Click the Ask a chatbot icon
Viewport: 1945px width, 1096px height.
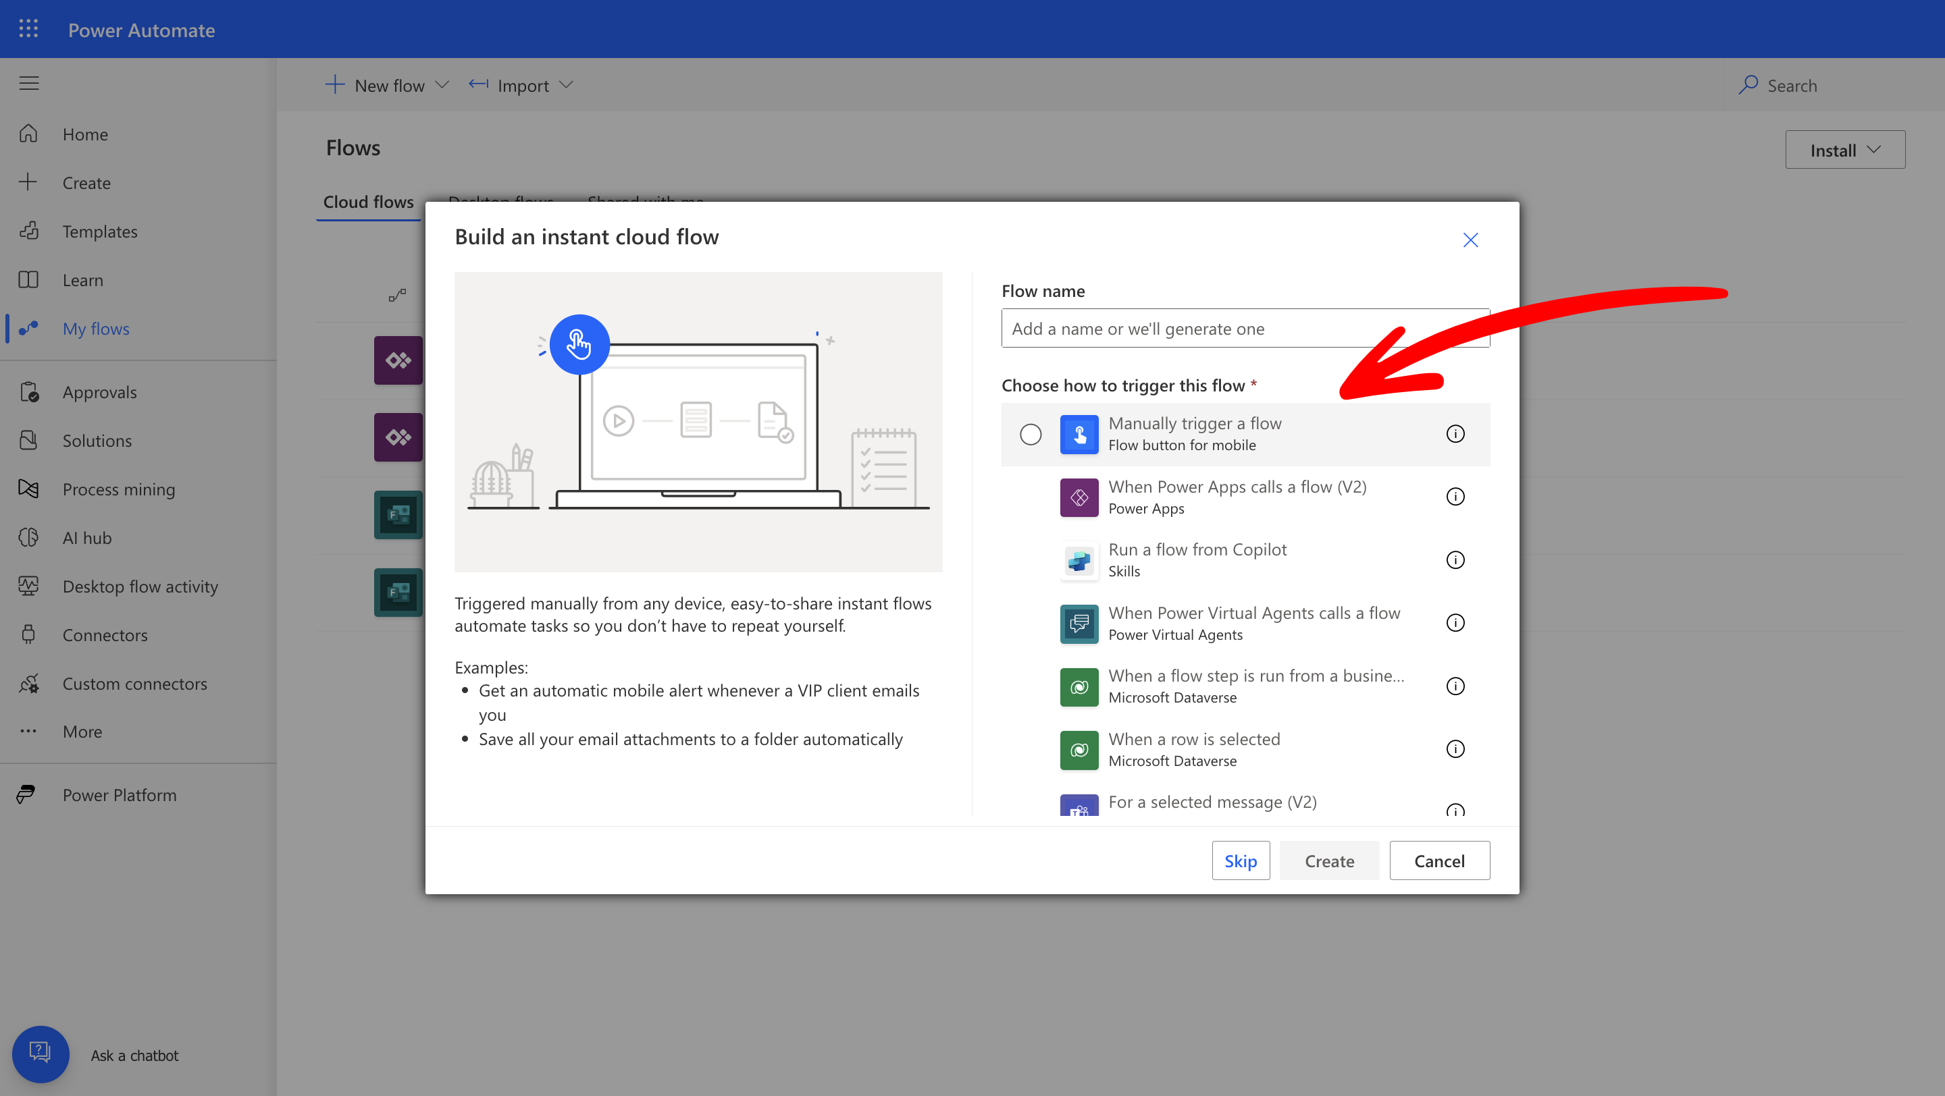coord(40,1053)
